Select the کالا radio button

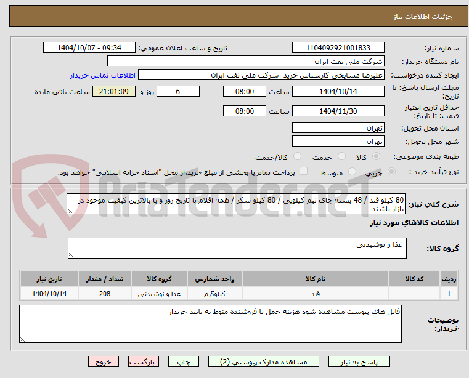(x=377, y=156)
